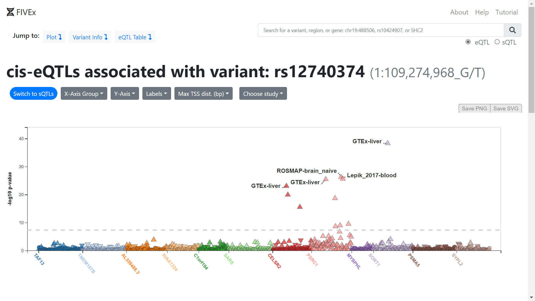This screenshot has height=301, width=535.
Task: Click the Save SVG button
Action: click(506, 108)
